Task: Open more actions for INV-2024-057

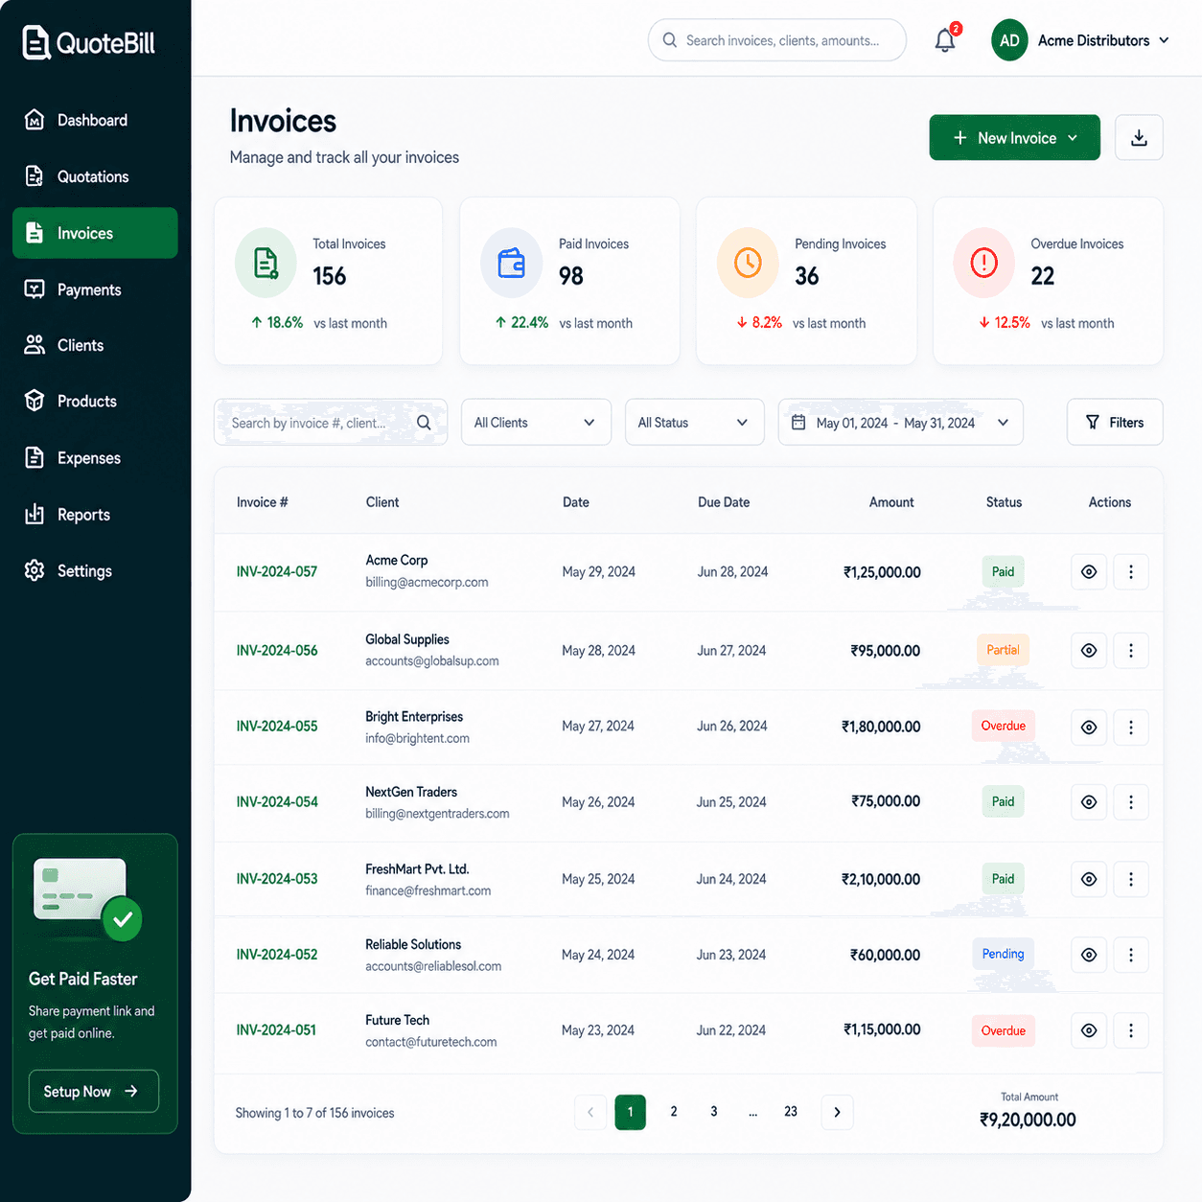Action: [1131, 572]
